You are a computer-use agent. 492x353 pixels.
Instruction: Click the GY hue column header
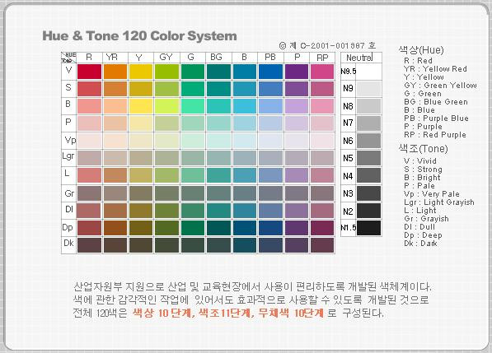pos(166,58)
